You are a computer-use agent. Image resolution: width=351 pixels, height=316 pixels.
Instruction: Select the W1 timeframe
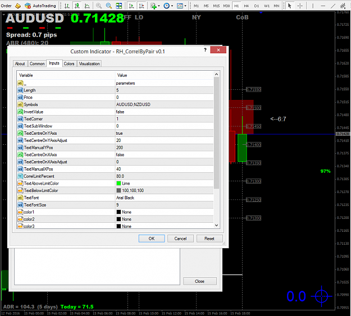coord(267,6)
